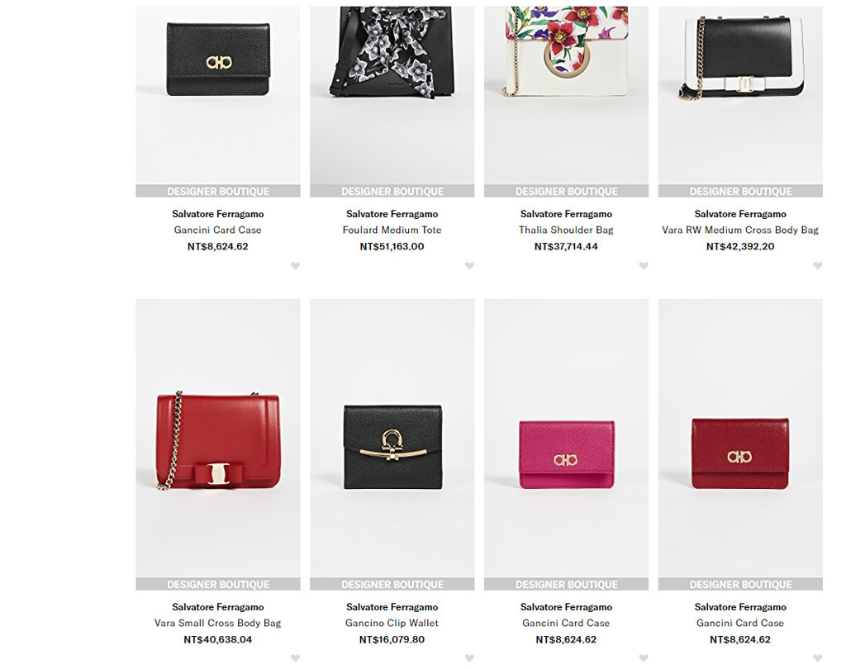Click the Foulard Medium Tote title link
The image size is (846, 669).
(392, 230)
